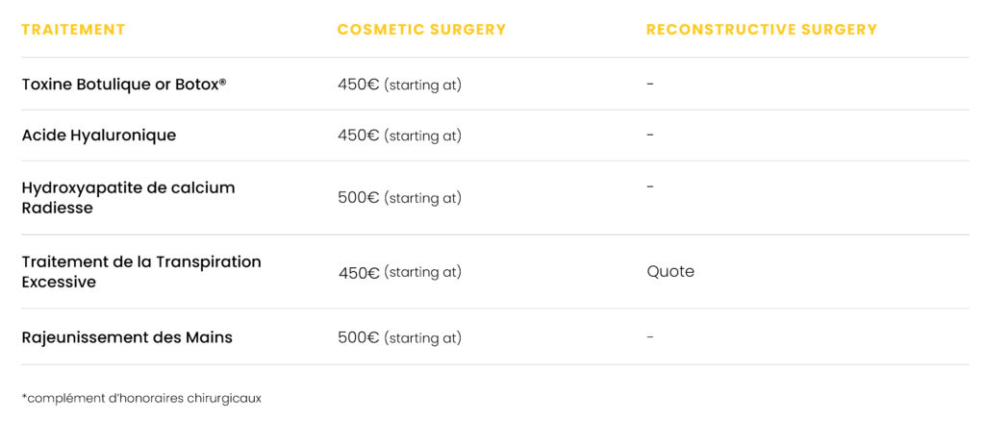Image resolution: width=985 pixels, height=421 pixels.
Task: Click the dash in Rajeunissement des Mains row
Action: coord(650,337)
